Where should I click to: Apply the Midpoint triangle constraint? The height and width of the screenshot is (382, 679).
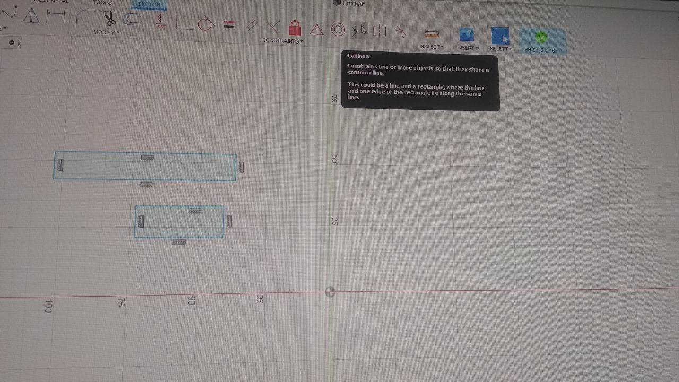[x=316, y=29]
